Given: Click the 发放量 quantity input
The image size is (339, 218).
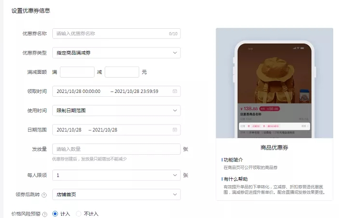Looking at the screenshot, I should 116,149.
